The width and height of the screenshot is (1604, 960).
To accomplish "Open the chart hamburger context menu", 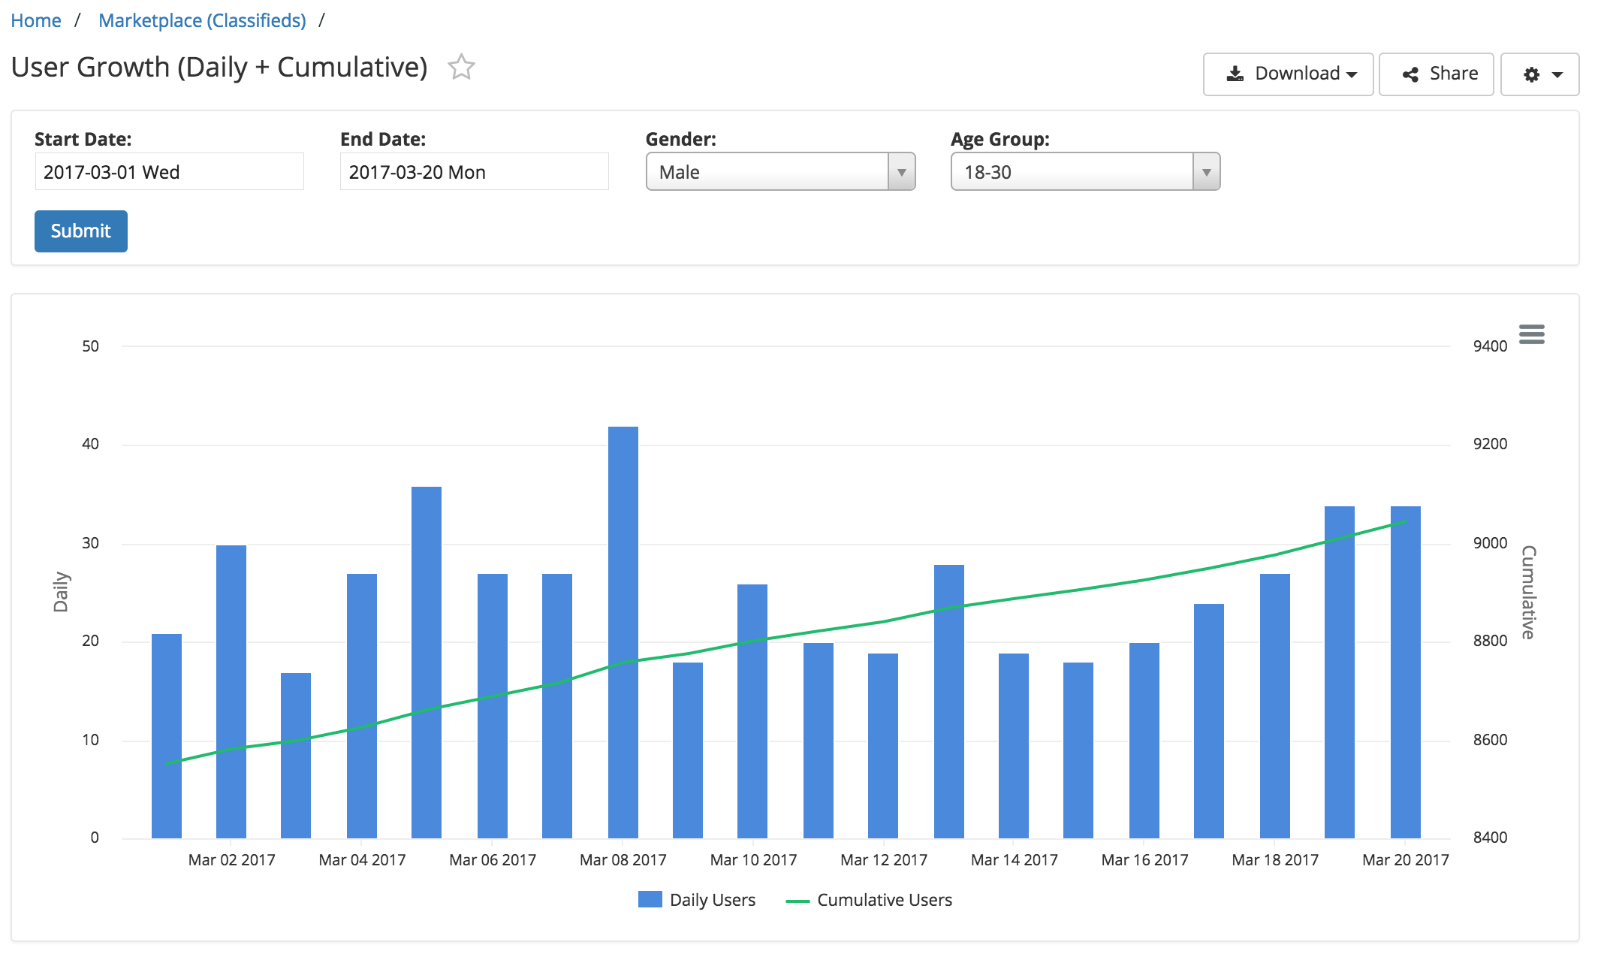I will [1531, 334].
